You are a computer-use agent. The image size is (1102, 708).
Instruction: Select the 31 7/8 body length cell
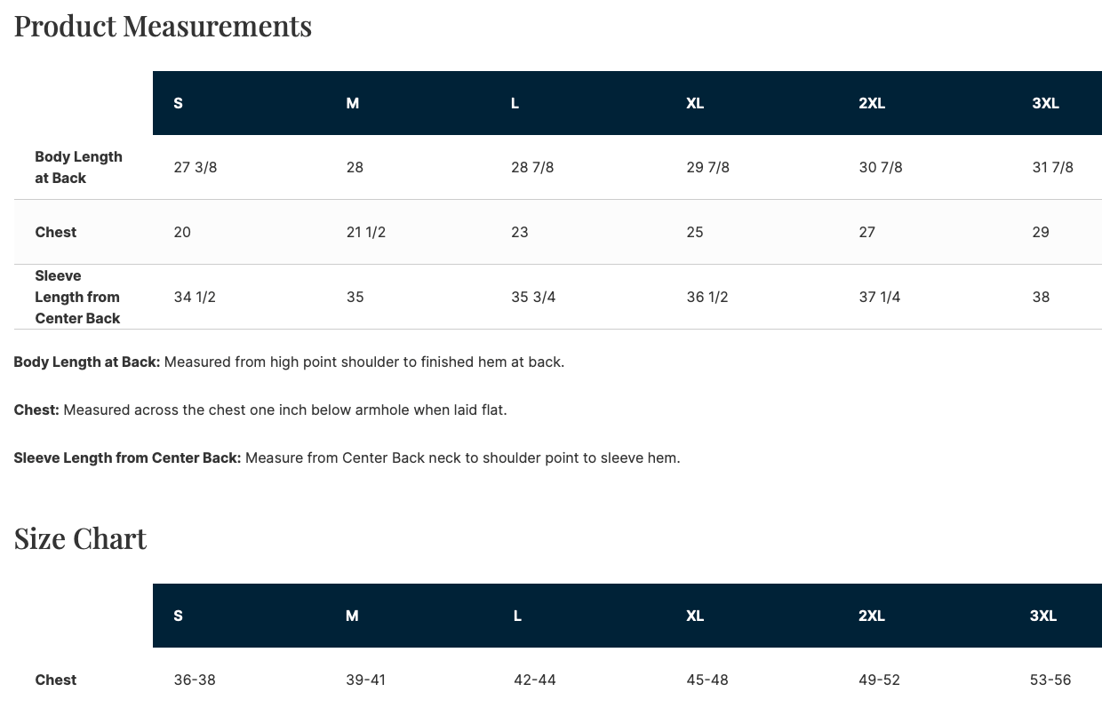click(x=1052, y=167)
